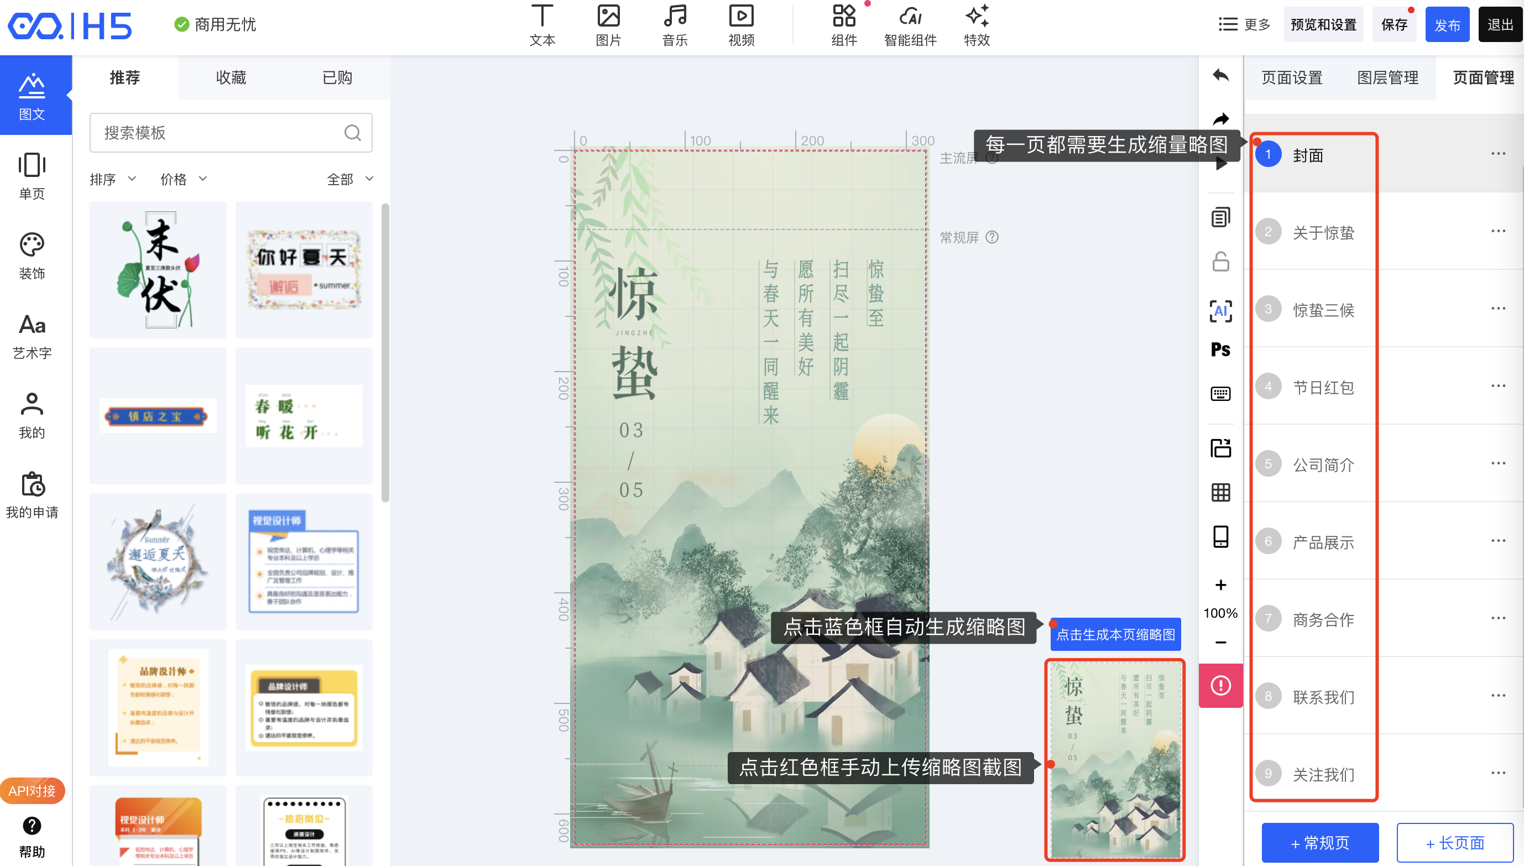Click the Ps import icon

click(x=1221, y=349)
